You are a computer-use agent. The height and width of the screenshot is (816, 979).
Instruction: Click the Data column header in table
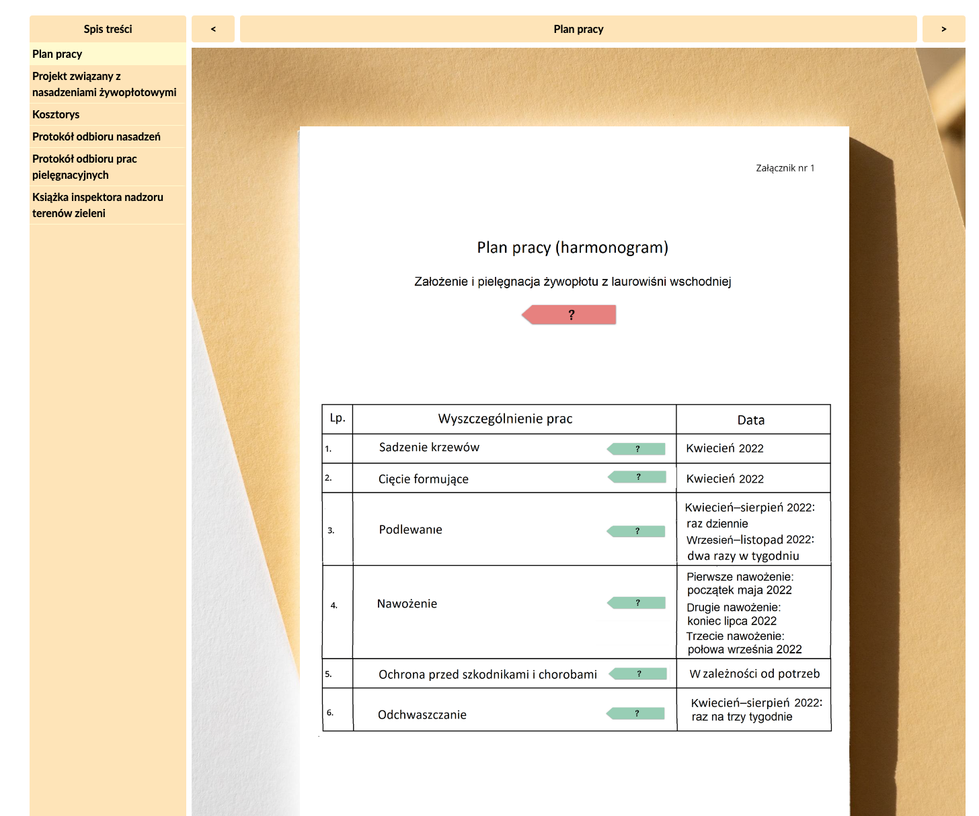(750, 420)
